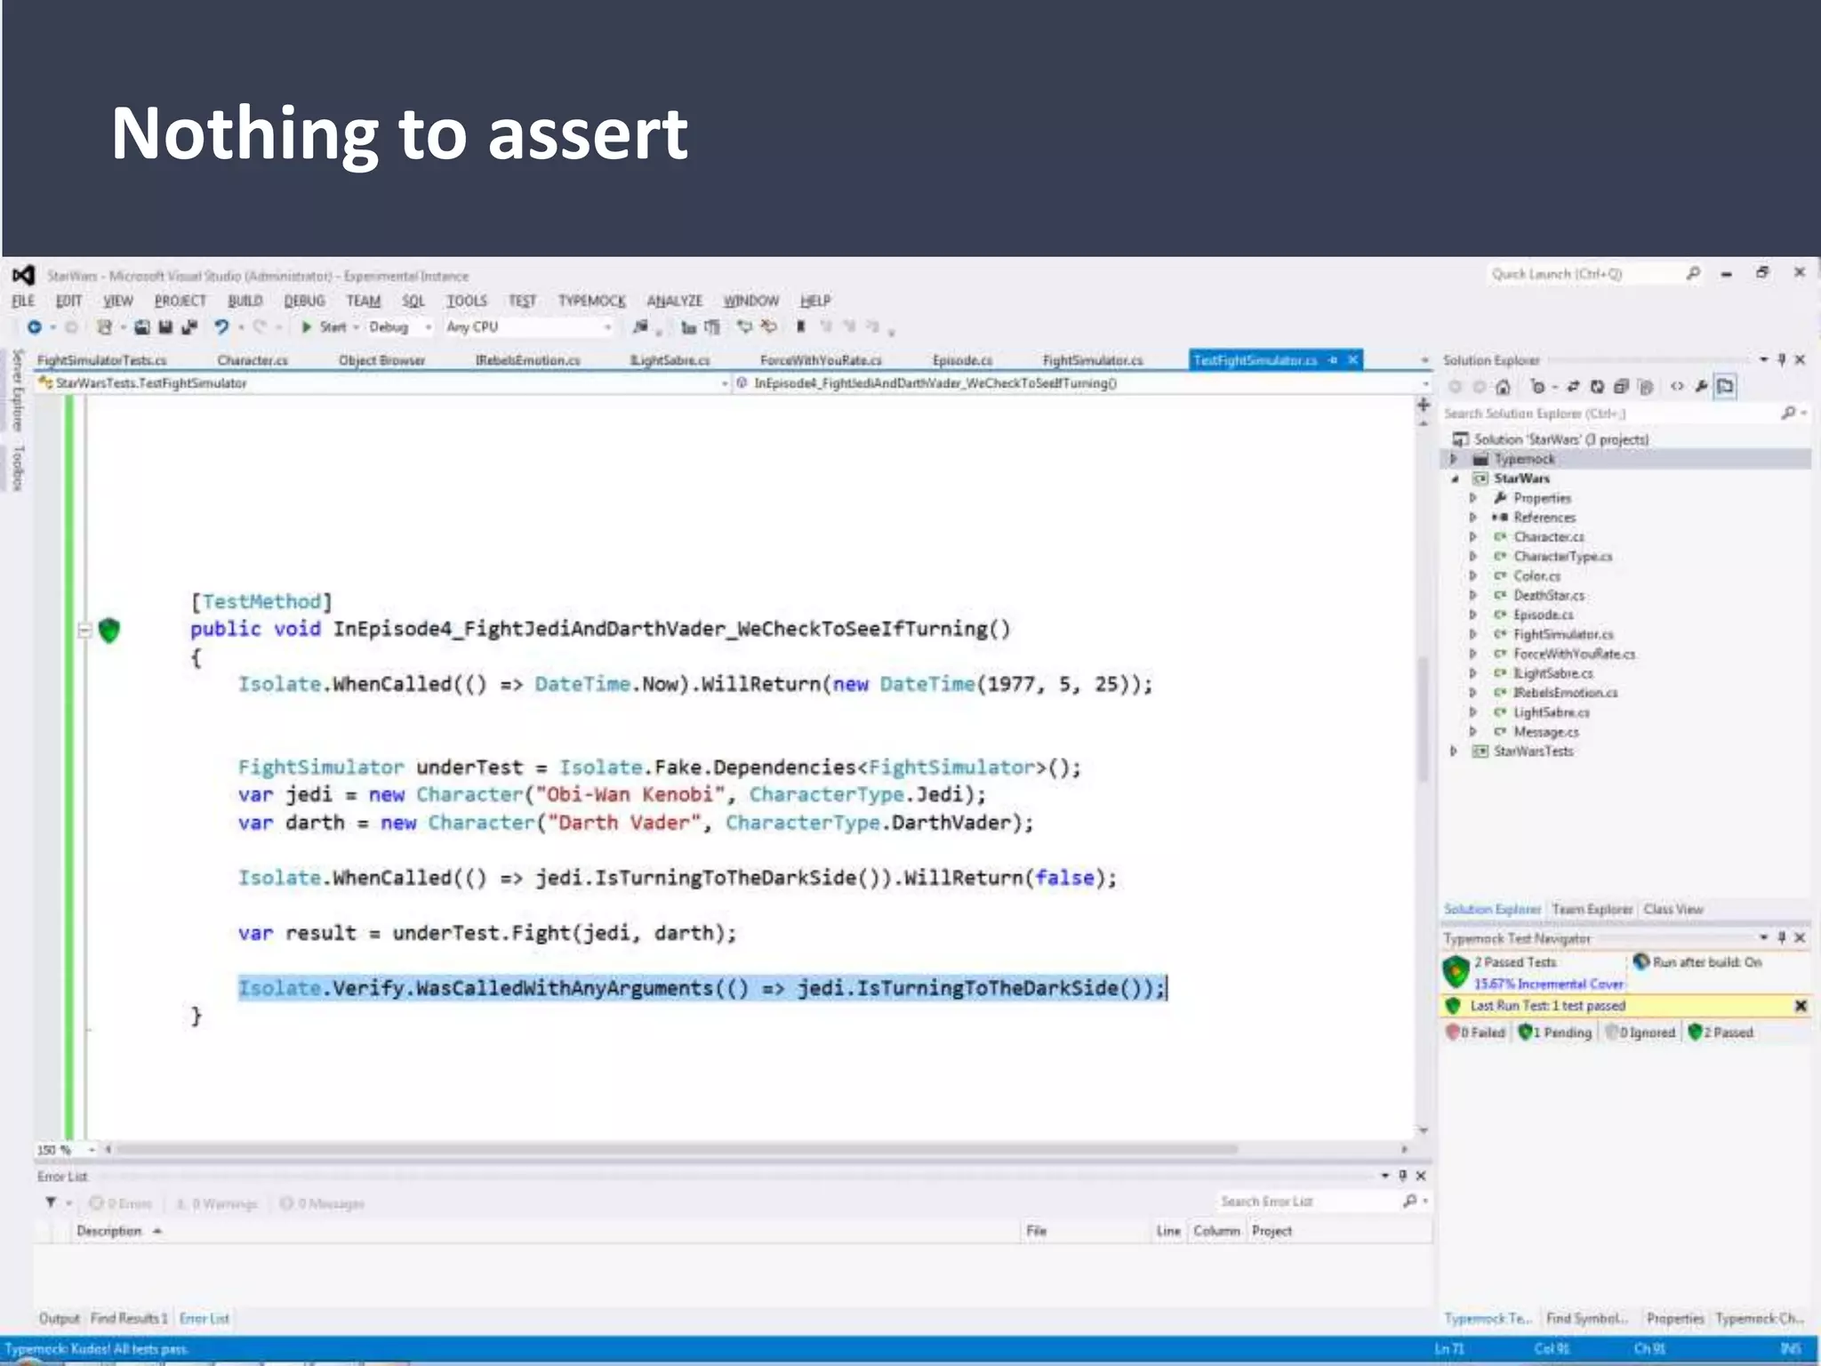The width and height of the screenshot is (1821, 1366).
Task: Toggle Run after build setting
Action: pyautogui.click(x=1698, y=962)
